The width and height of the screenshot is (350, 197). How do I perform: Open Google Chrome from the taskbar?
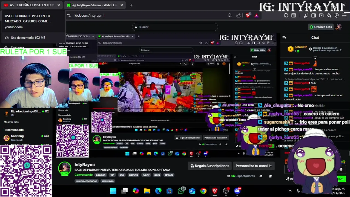[x=203, y=191]
